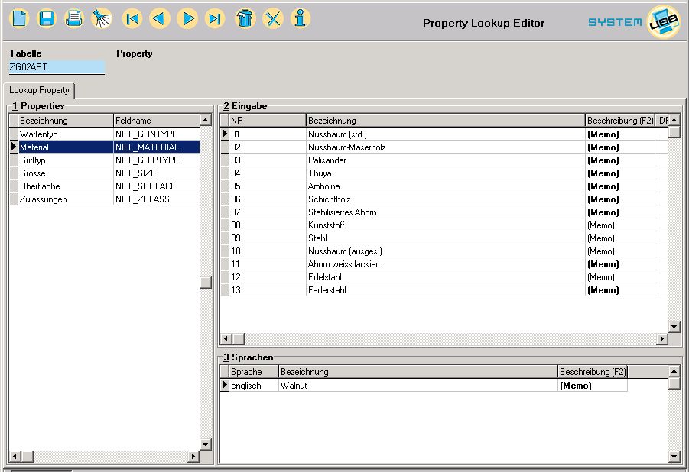Select the Nussbaum-Maserholz entry
Screen dimensions: 689x472
pyautogui.click(x=444, y=147)
